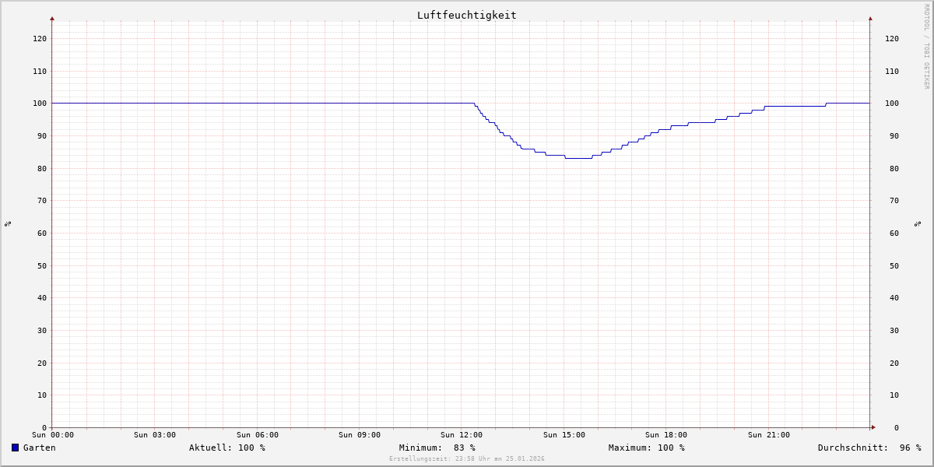The image size is (934, 467).
Task: Select the 'Minimum: 83 %' value
Action: (x=437, y=448)
